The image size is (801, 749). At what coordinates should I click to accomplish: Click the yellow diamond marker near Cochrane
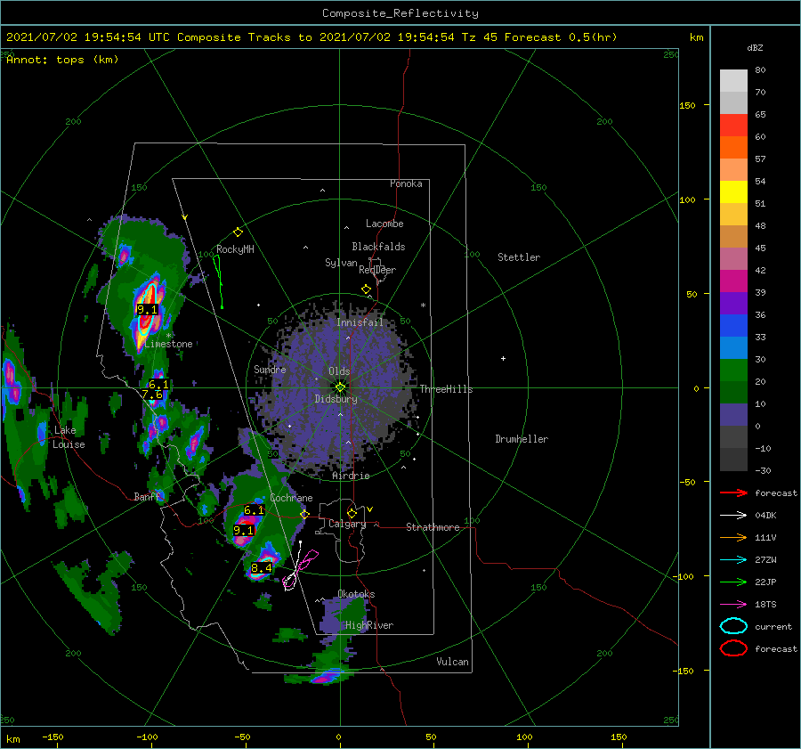(304, 514)
